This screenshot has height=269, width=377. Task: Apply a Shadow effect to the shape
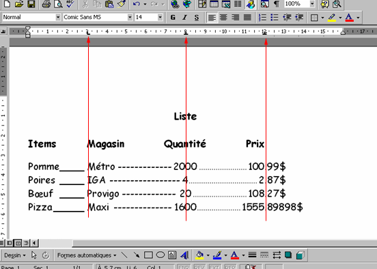tap(288, 255)
